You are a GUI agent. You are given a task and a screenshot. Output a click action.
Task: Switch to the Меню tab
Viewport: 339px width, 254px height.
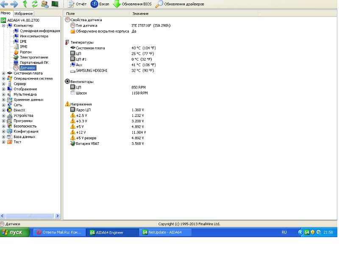[6, 13]
